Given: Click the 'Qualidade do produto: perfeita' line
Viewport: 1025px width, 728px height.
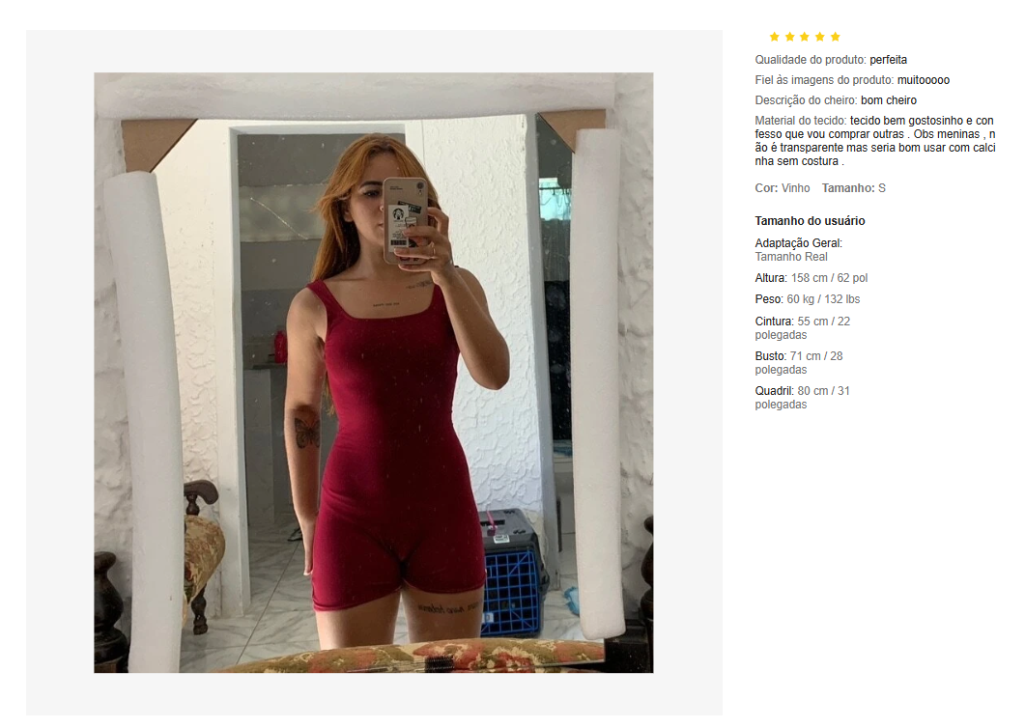Looking at the screenshot, I should (x=831, y=60).
